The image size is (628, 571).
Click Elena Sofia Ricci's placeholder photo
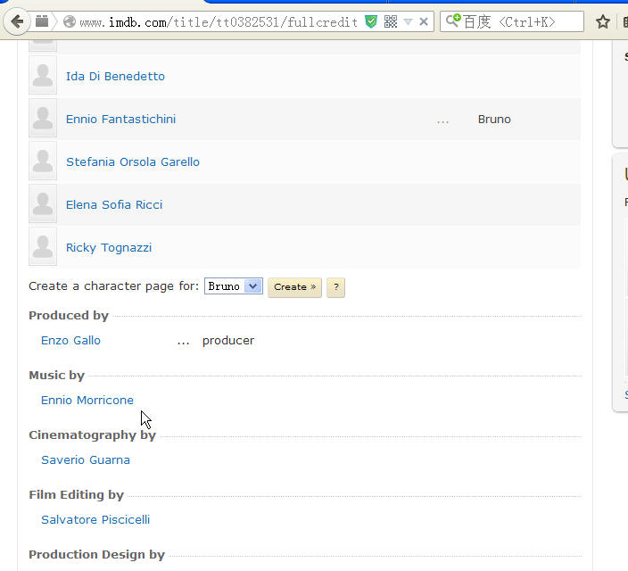[x=43, y=204]
